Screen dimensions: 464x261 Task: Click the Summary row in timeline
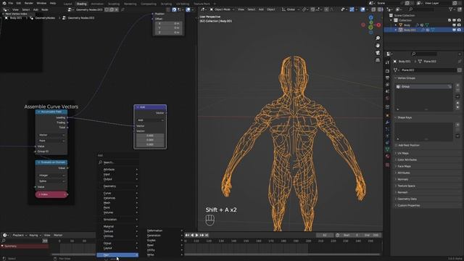tap(25, 246)
